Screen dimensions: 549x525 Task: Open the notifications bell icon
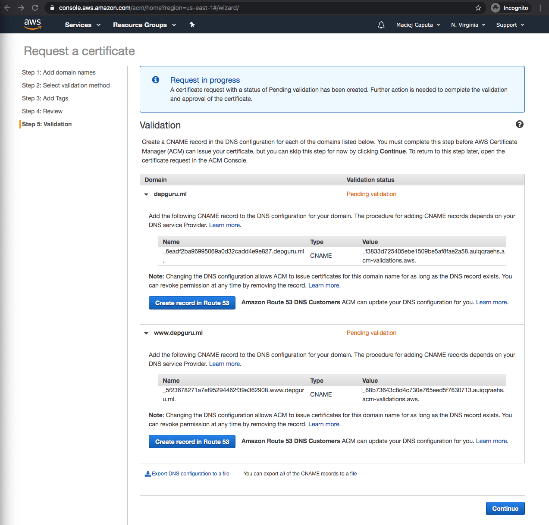pyautogui.click(x=381, y=25)
